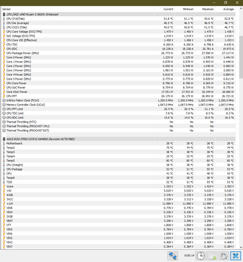
Task: Select the VIN7 voltage row
Action: 119,247
